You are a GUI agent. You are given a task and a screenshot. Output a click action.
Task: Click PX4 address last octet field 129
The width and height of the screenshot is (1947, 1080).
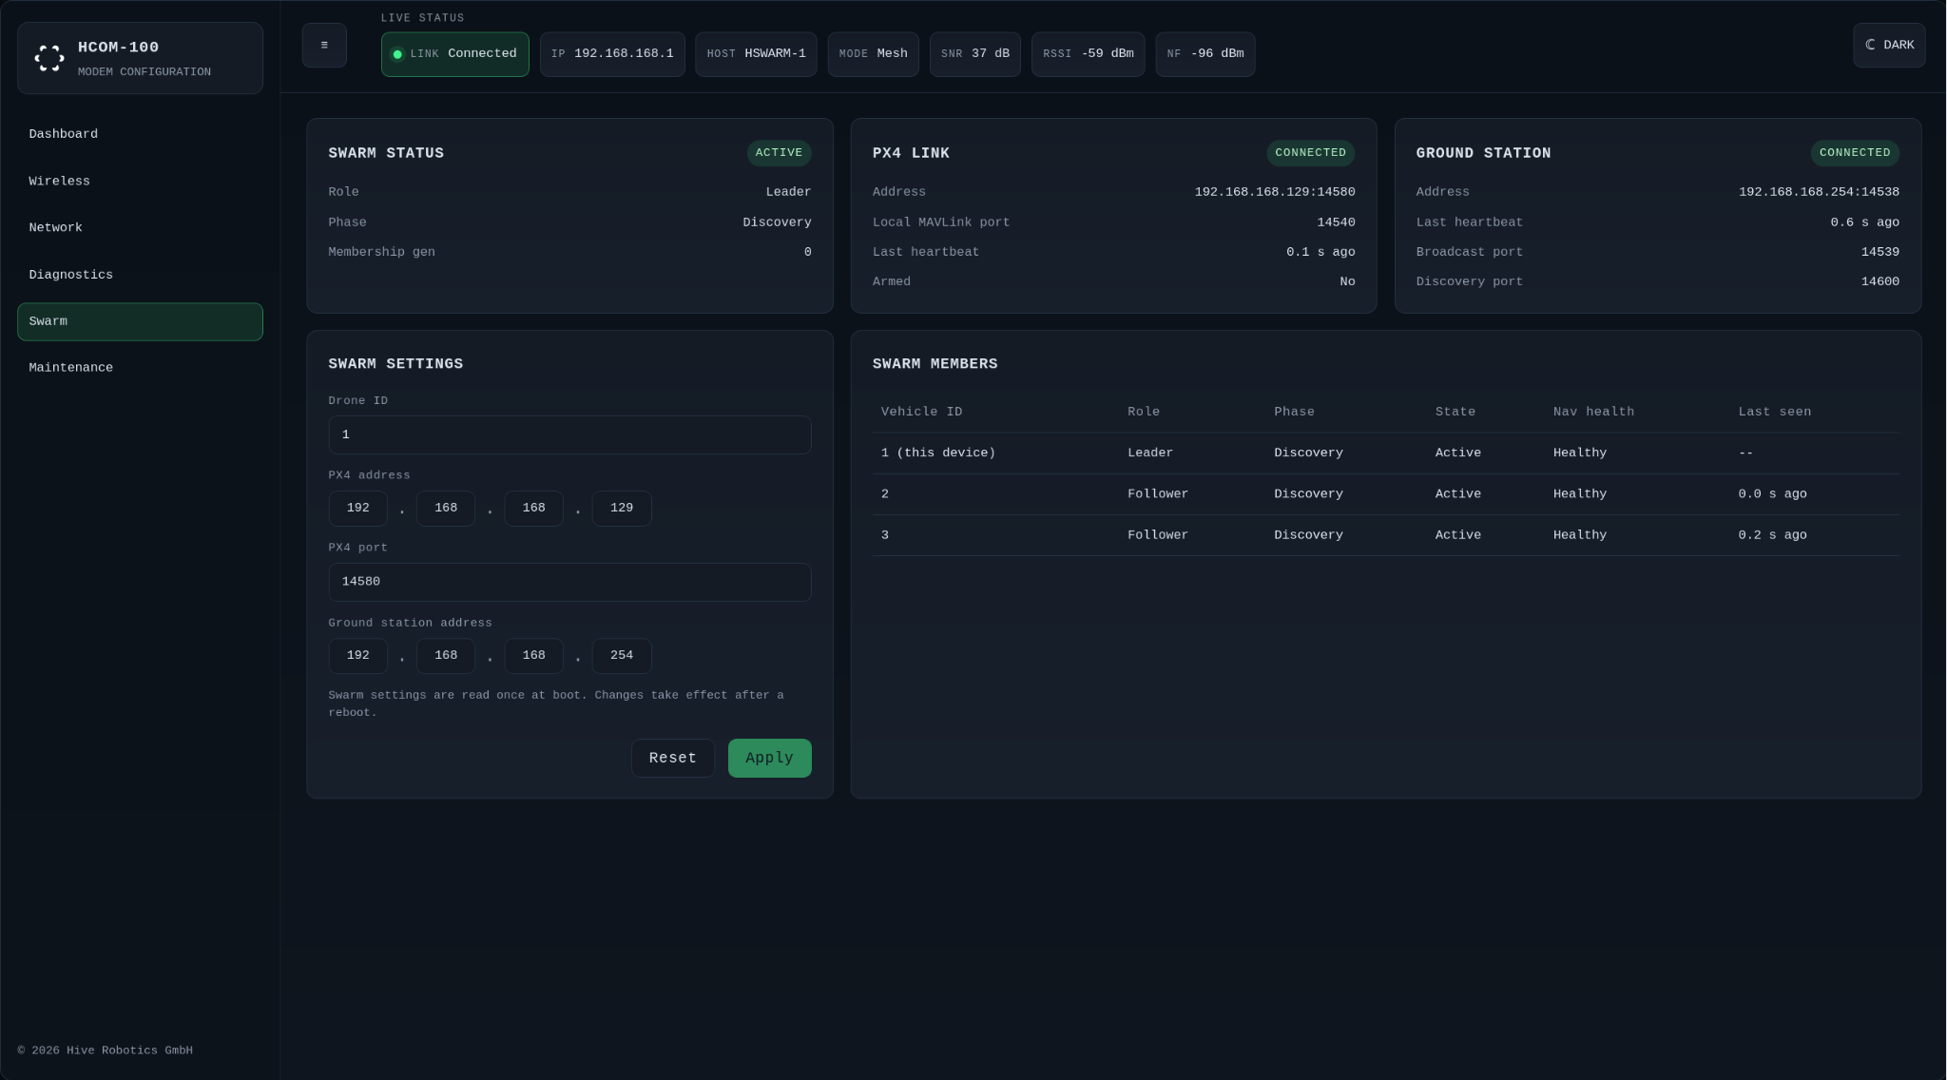click(x=622, y=509)
